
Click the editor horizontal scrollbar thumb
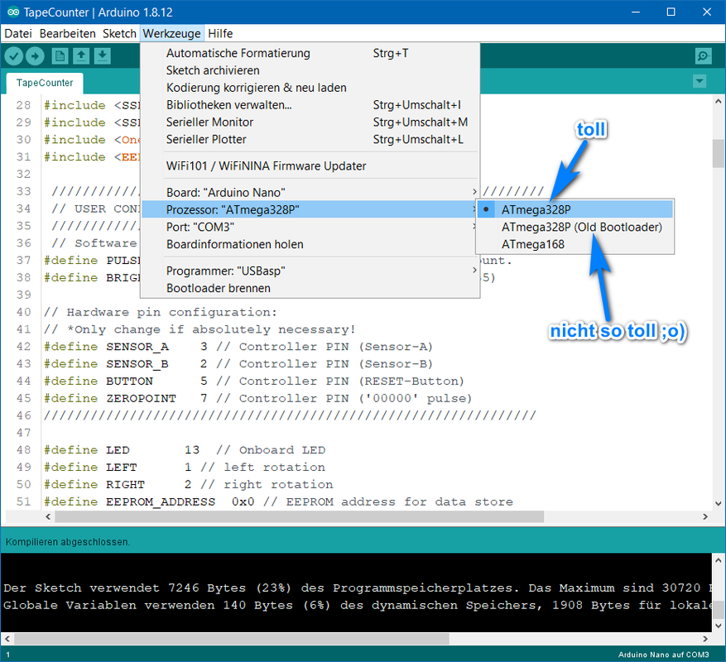pos(300,516)
